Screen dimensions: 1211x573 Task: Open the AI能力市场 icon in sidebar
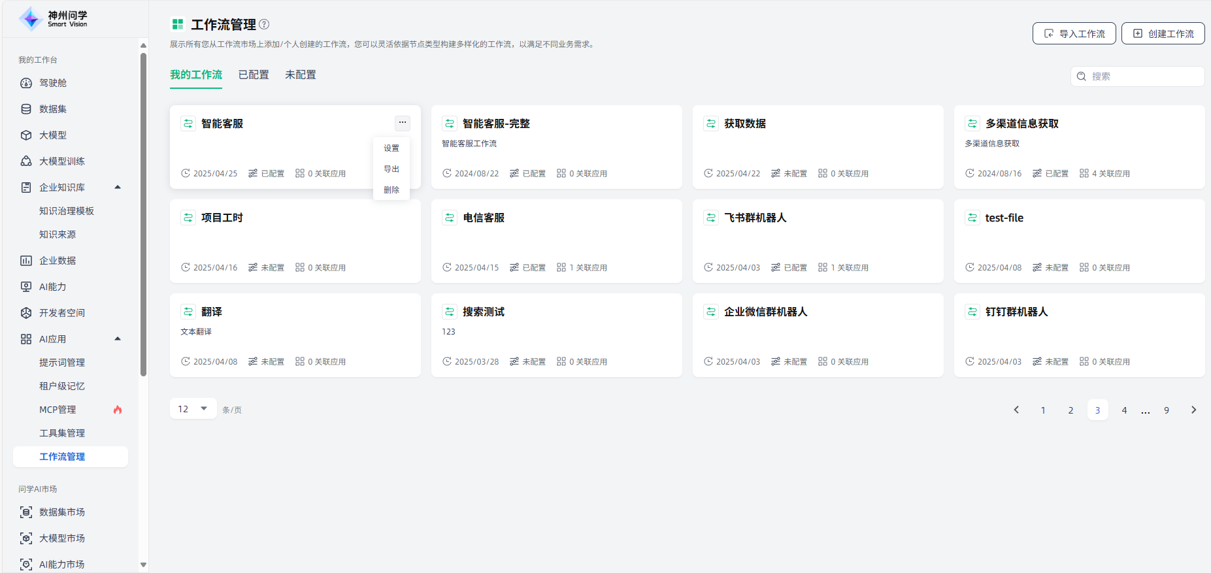pyautogui.click(x=26, y=564)
